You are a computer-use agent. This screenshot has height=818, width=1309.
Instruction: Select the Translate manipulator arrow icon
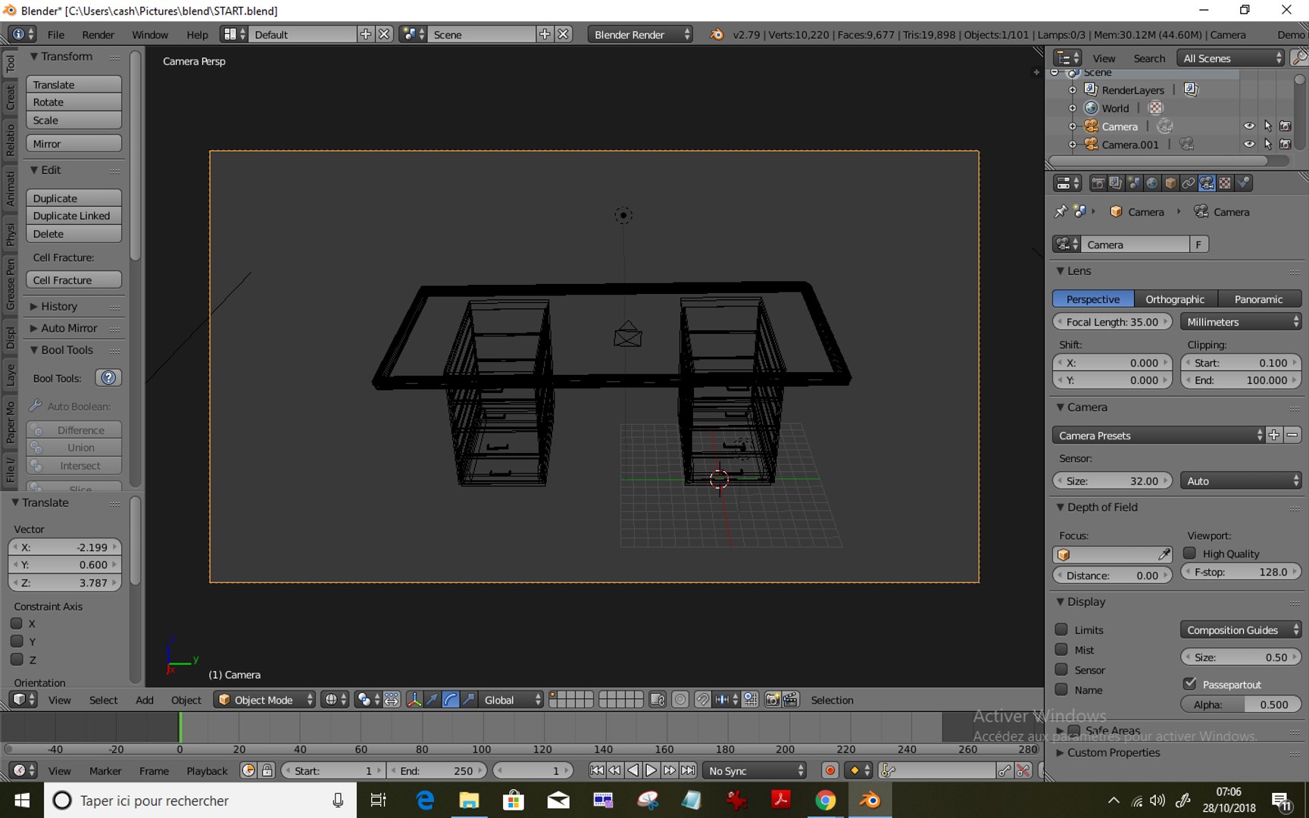coord(432,700)
